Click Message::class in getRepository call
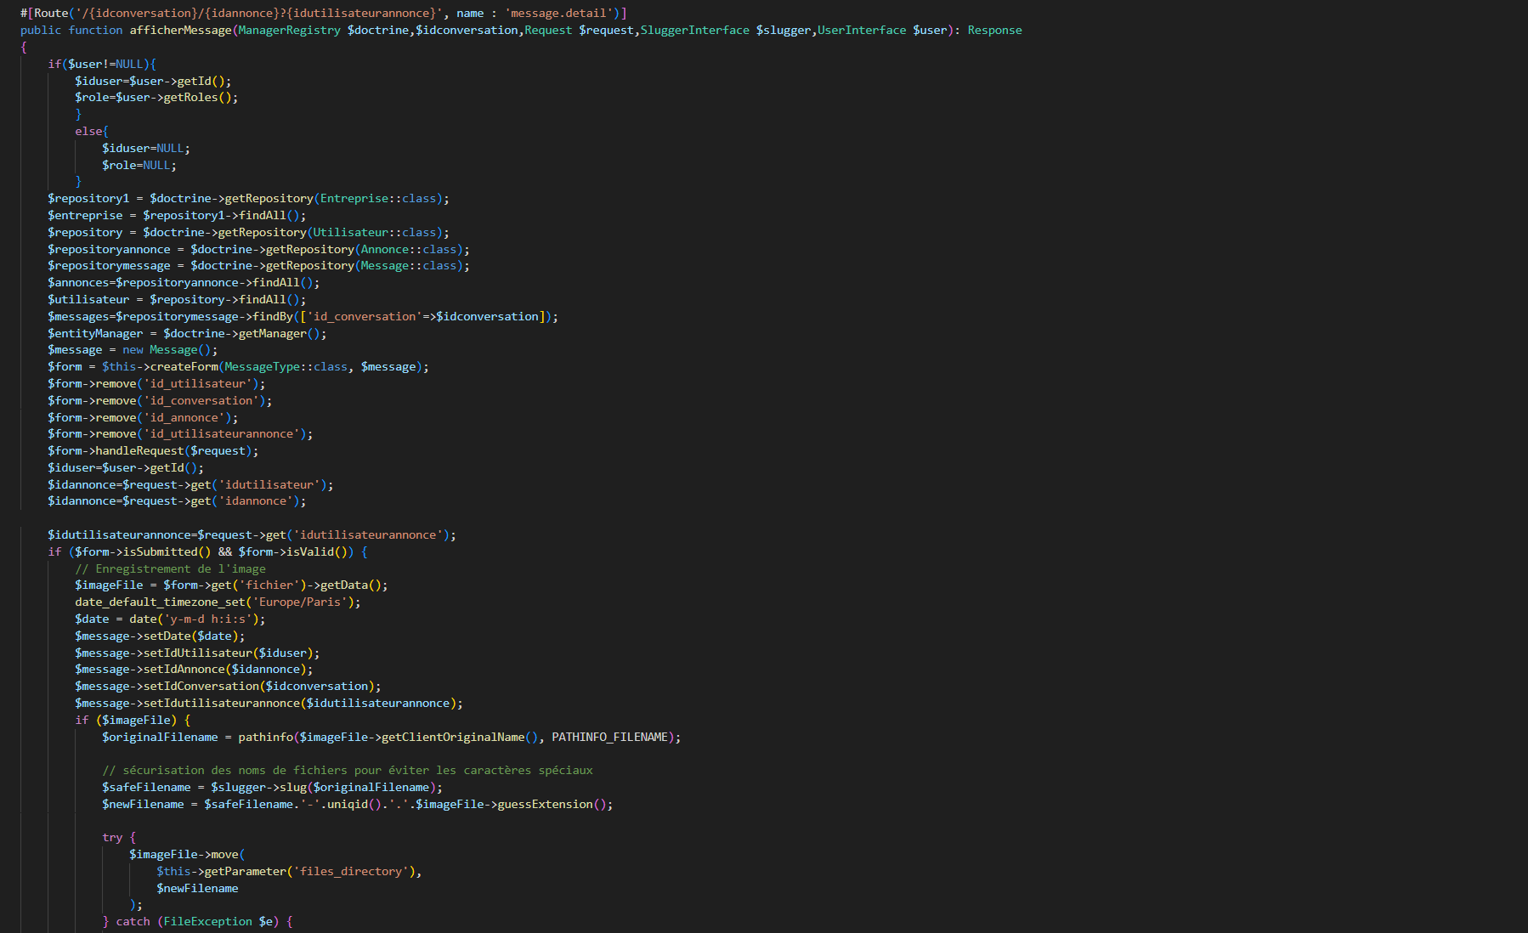This screenshot has width=1528, height=933. pyautogui.click(x=409, y=265)
